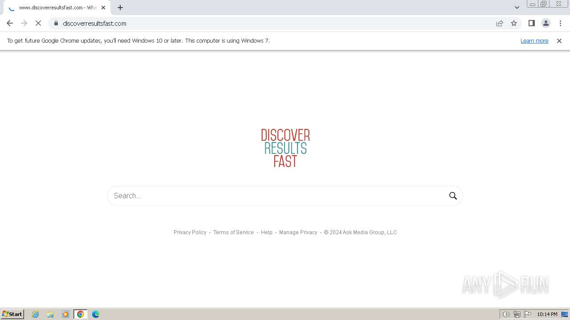570x320 pixels.
Task: Expand the tab search dropdown
Action: tap(517, 8)
